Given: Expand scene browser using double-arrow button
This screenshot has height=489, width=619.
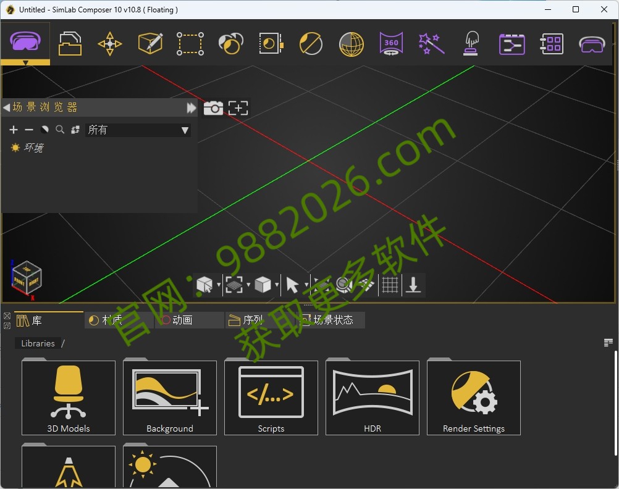Looking at the screenshot, I should pos(192,108).
